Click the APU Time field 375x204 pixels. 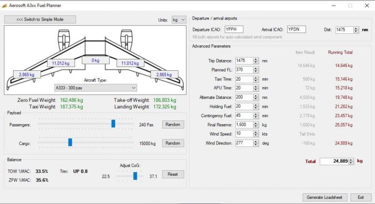[x=244, y=88]
